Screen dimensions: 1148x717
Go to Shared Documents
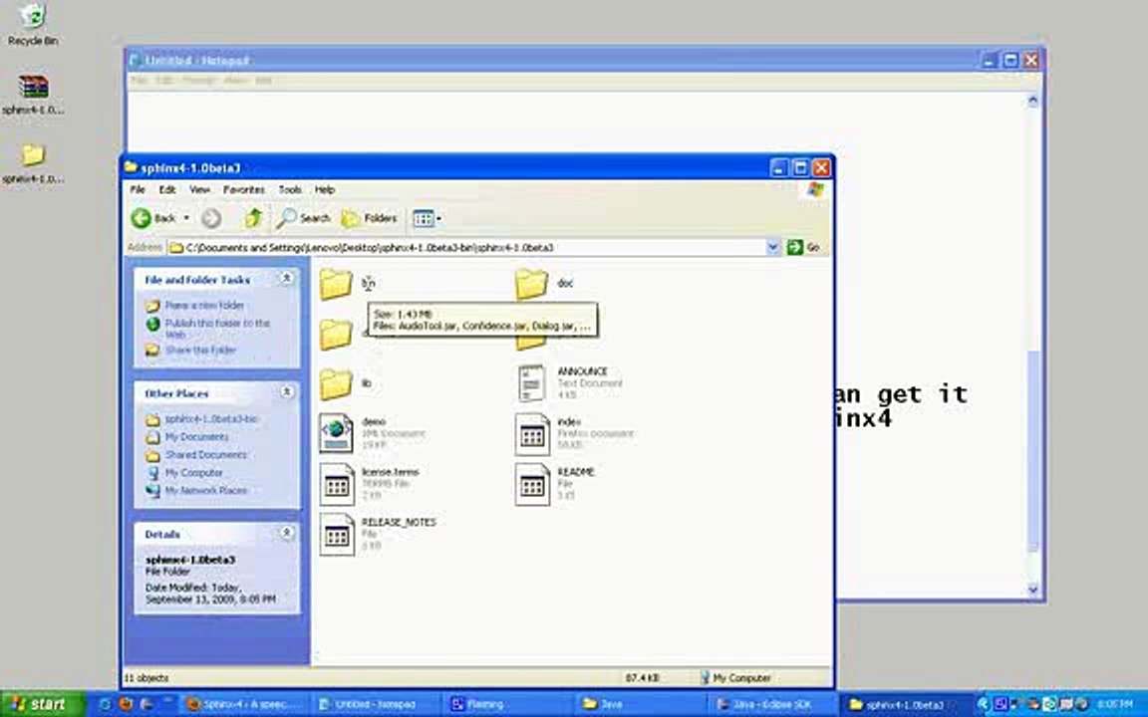click(205, 454)
